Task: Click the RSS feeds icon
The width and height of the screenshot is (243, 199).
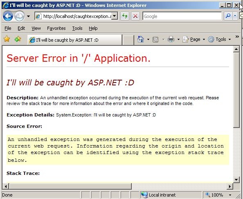Action: pos(155,40)
